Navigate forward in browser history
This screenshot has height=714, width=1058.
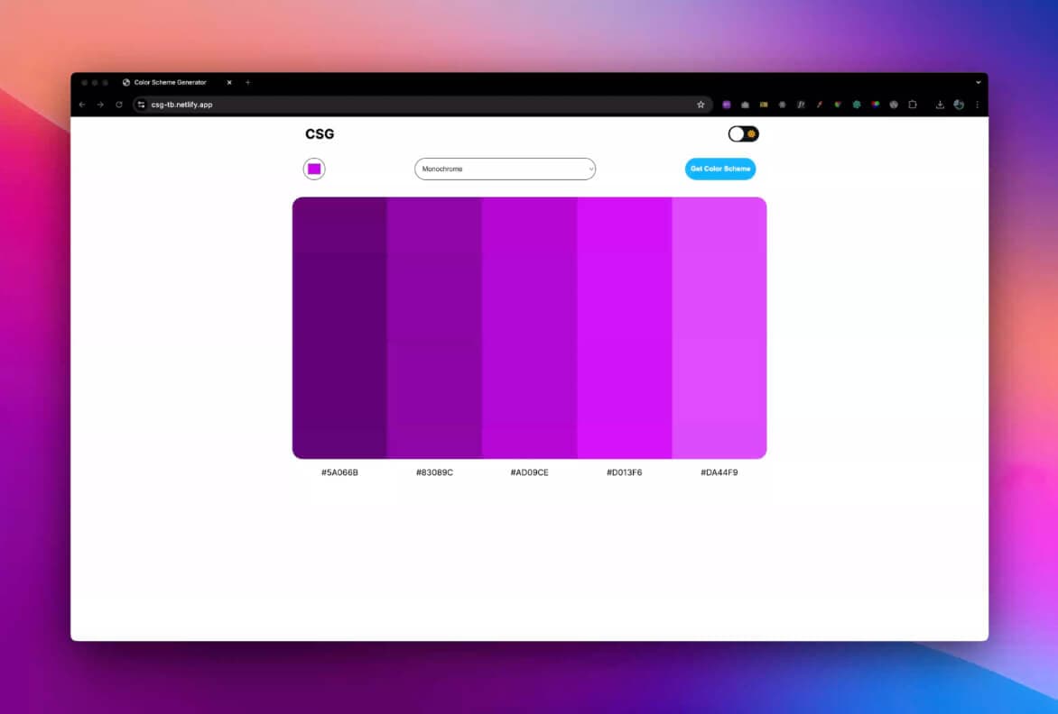click(x=100, y=105)
